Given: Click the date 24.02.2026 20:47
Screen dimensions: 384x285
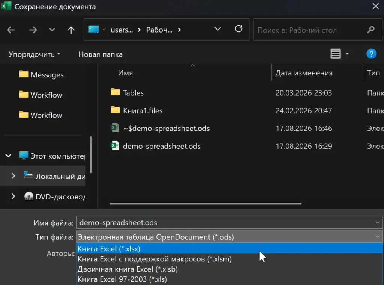Looking at the screenshot, I should [x=304, y=111].
